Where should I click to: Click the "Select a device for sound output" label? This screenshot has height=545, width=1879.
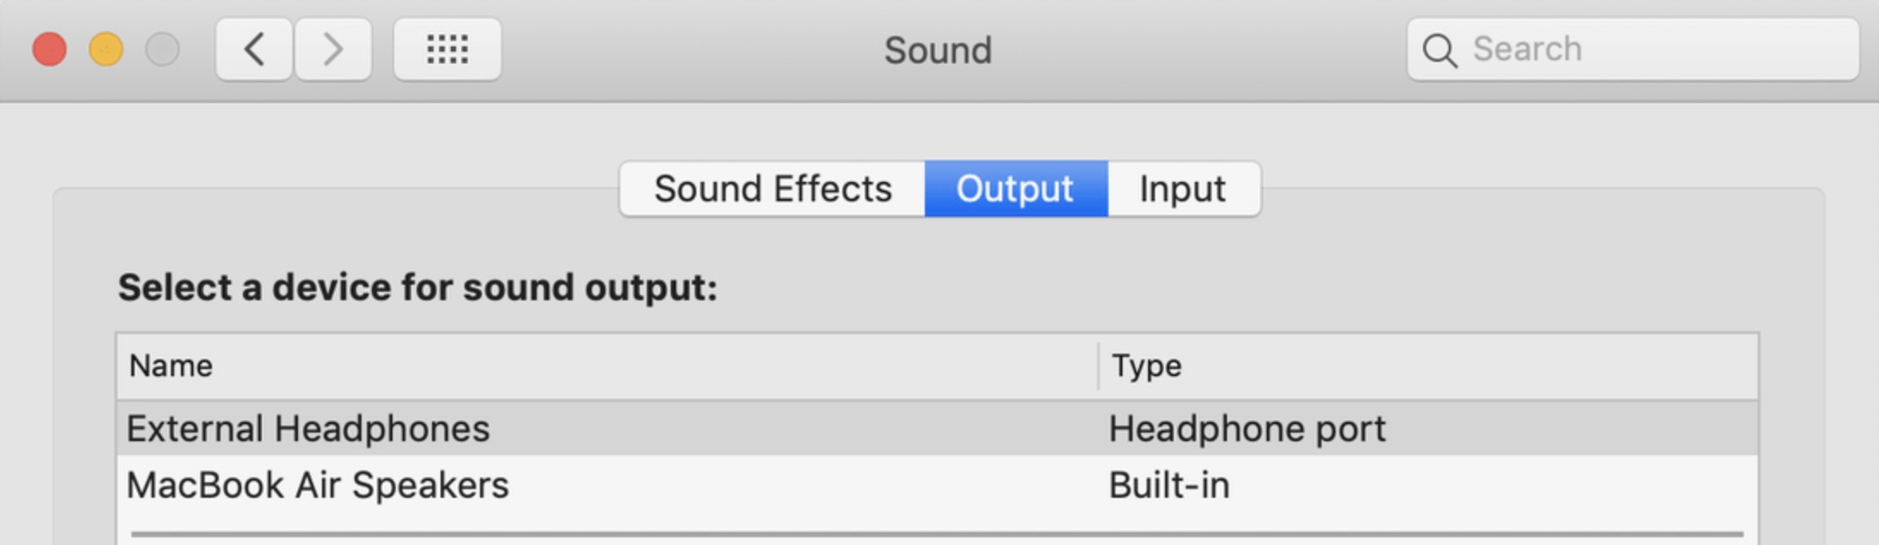point(417,288)
